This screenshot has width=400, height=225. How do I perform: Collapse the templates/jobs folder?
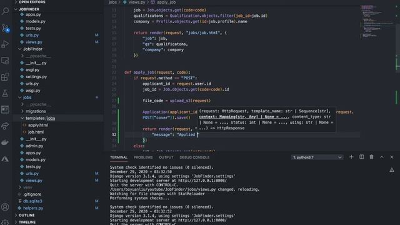[x=40, y=118]
